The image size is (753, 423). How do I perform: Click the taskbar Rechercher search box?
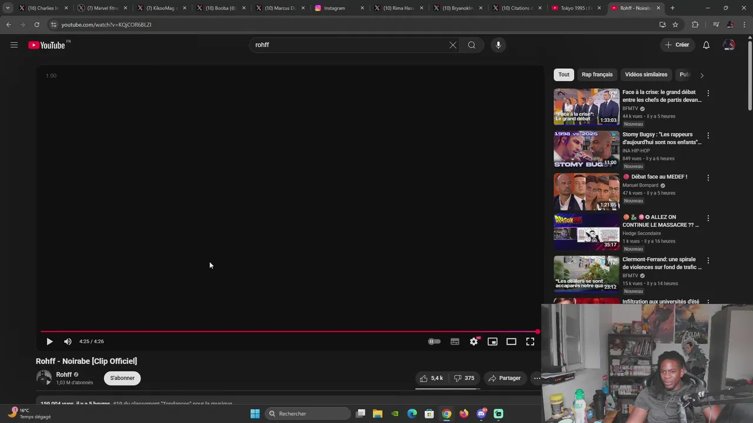click(306, 414)
